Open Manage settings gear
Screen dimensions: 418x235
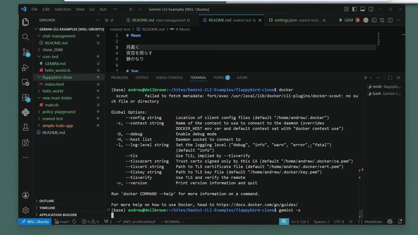click(25, 210)
